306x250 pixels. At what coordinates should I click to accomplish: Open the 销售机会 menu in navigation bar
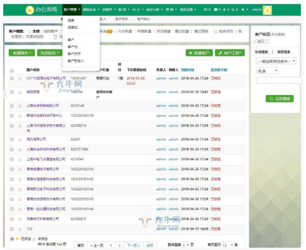[90, 9]
